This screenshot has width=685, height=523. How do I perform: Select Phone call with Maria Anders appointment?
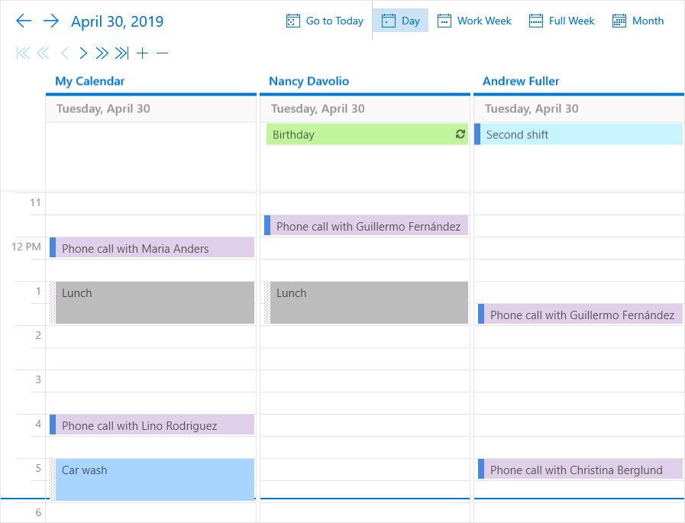152,247
